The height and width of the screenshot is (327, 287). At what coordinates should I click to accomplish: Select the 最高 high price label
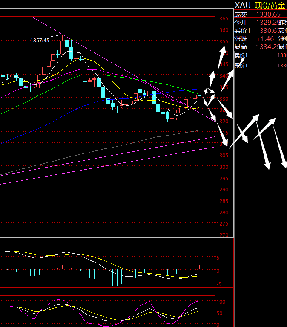[241, 47]
